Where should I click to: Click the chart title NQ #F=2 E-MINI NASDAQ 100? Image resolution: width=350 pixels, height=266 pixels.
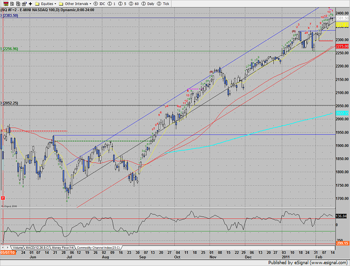48,10
